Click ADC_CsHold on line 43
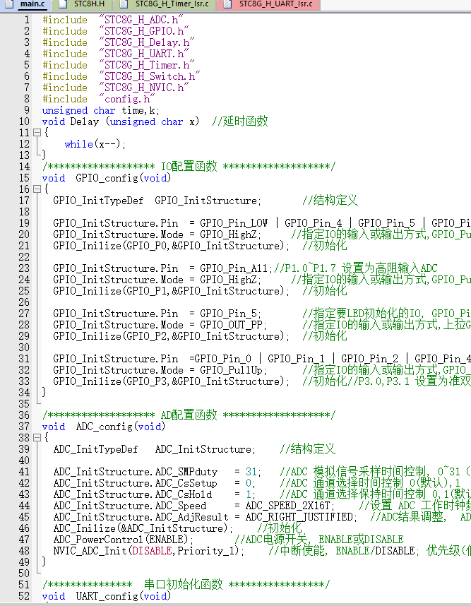Image resolution: width=471 pixels, height=606 pixels. pyautogui.click(x=183, y=494)
